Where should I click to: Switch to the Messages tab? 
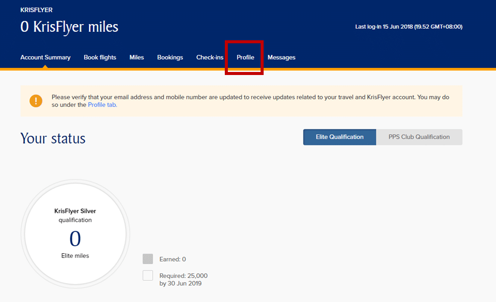click(x=281, y=57)
